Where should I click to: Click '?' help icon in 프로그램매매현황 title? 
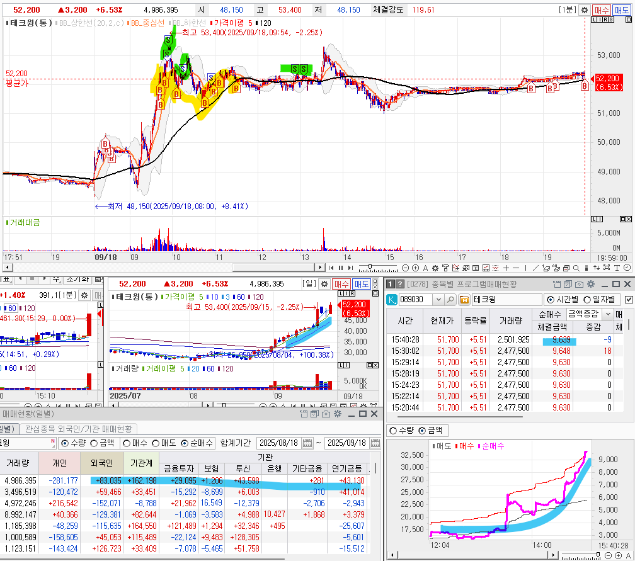pos(399,284)
